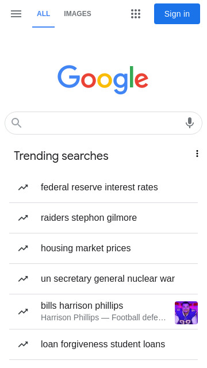Click the magnifying glass search icon
207x368 pixels.
tap(17, 123)
